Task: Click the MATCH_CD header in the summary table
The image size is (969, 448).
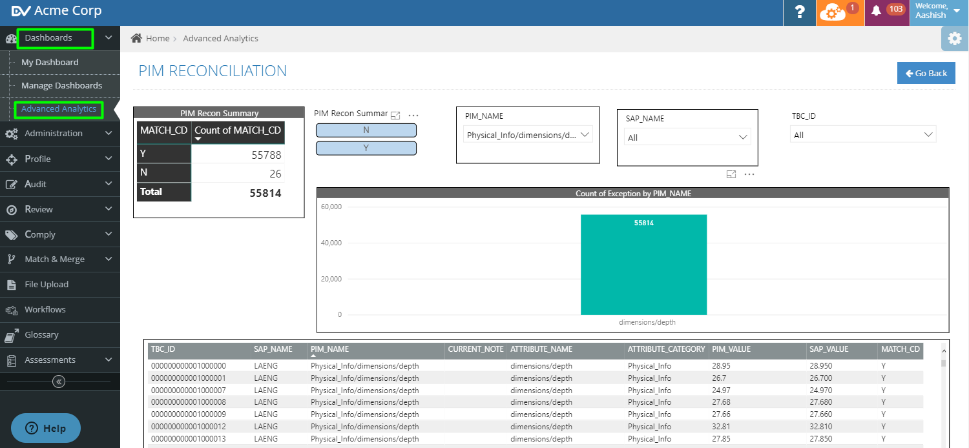Action: 164,130
